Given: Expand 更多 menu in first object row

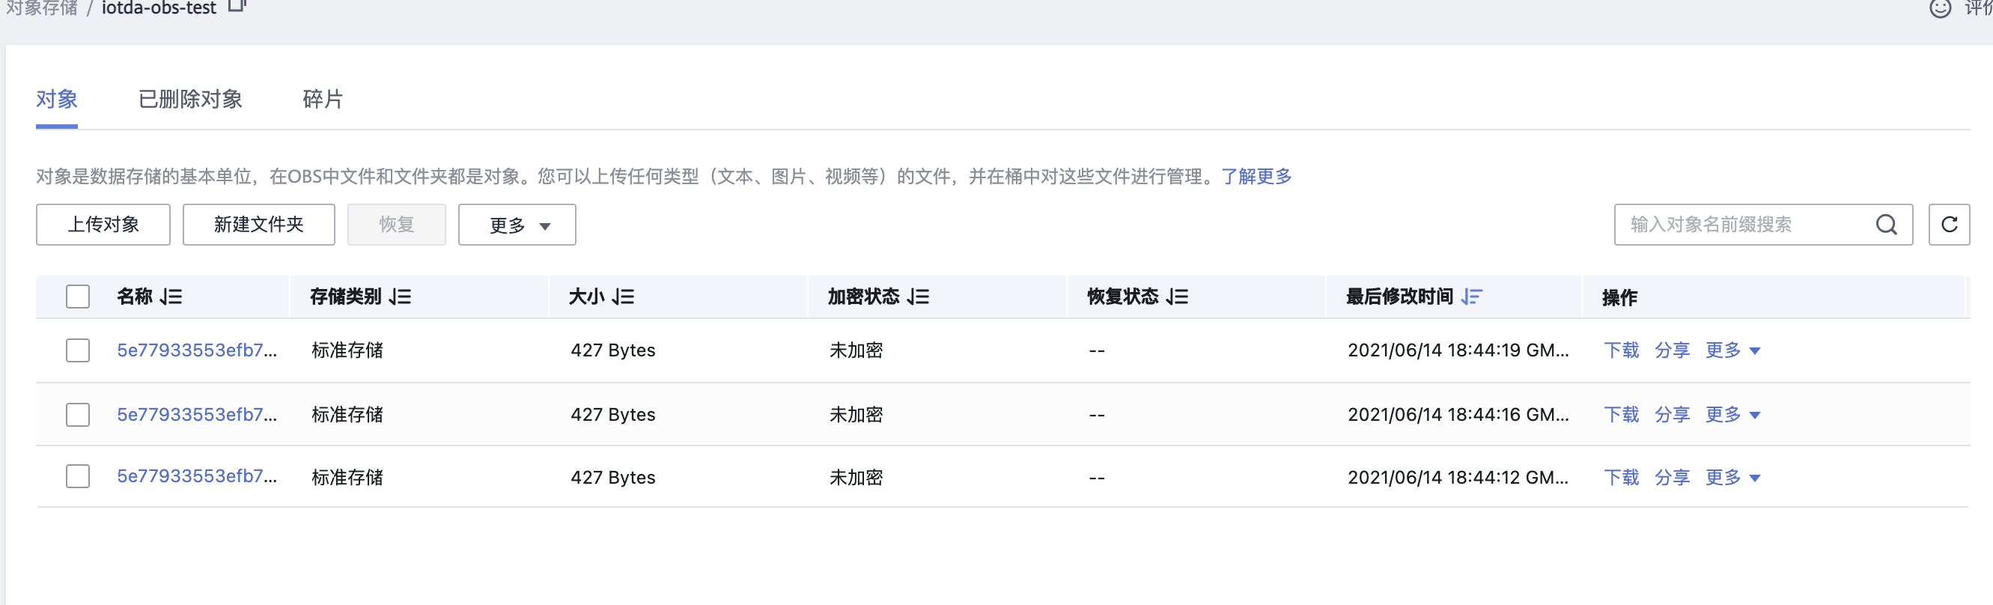Looking at the screenshot, I should point(1732,350).
